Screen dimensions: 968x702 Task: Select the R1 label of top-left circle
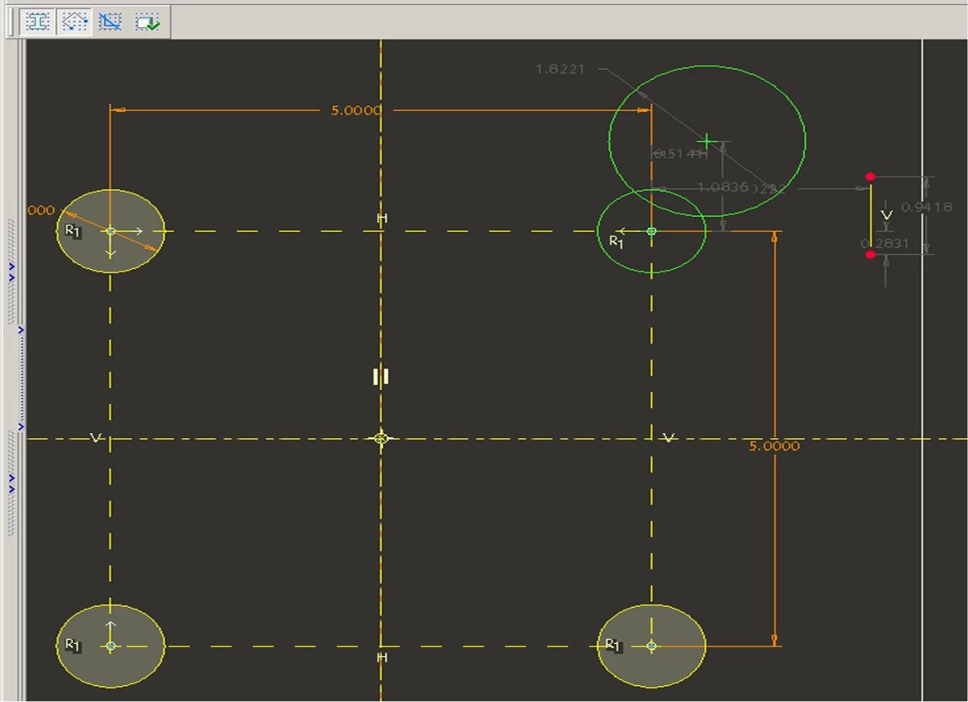[73, 231]
